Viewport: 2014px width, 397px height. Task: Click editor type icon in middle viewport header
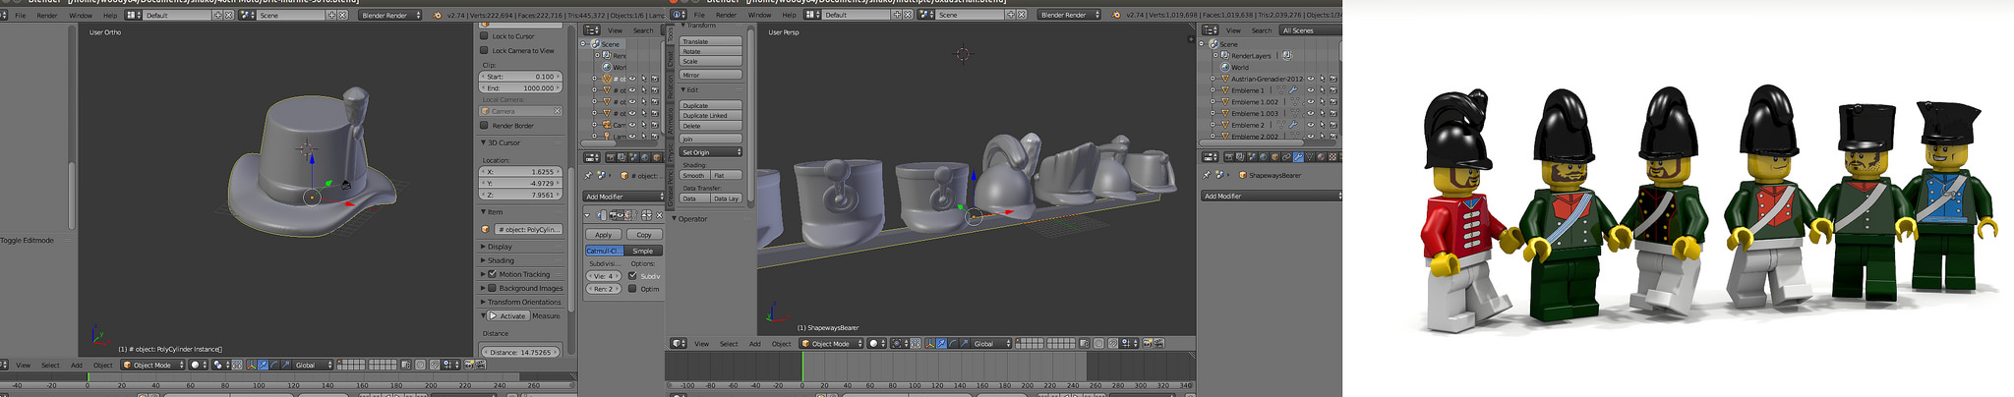coord(679,344)
